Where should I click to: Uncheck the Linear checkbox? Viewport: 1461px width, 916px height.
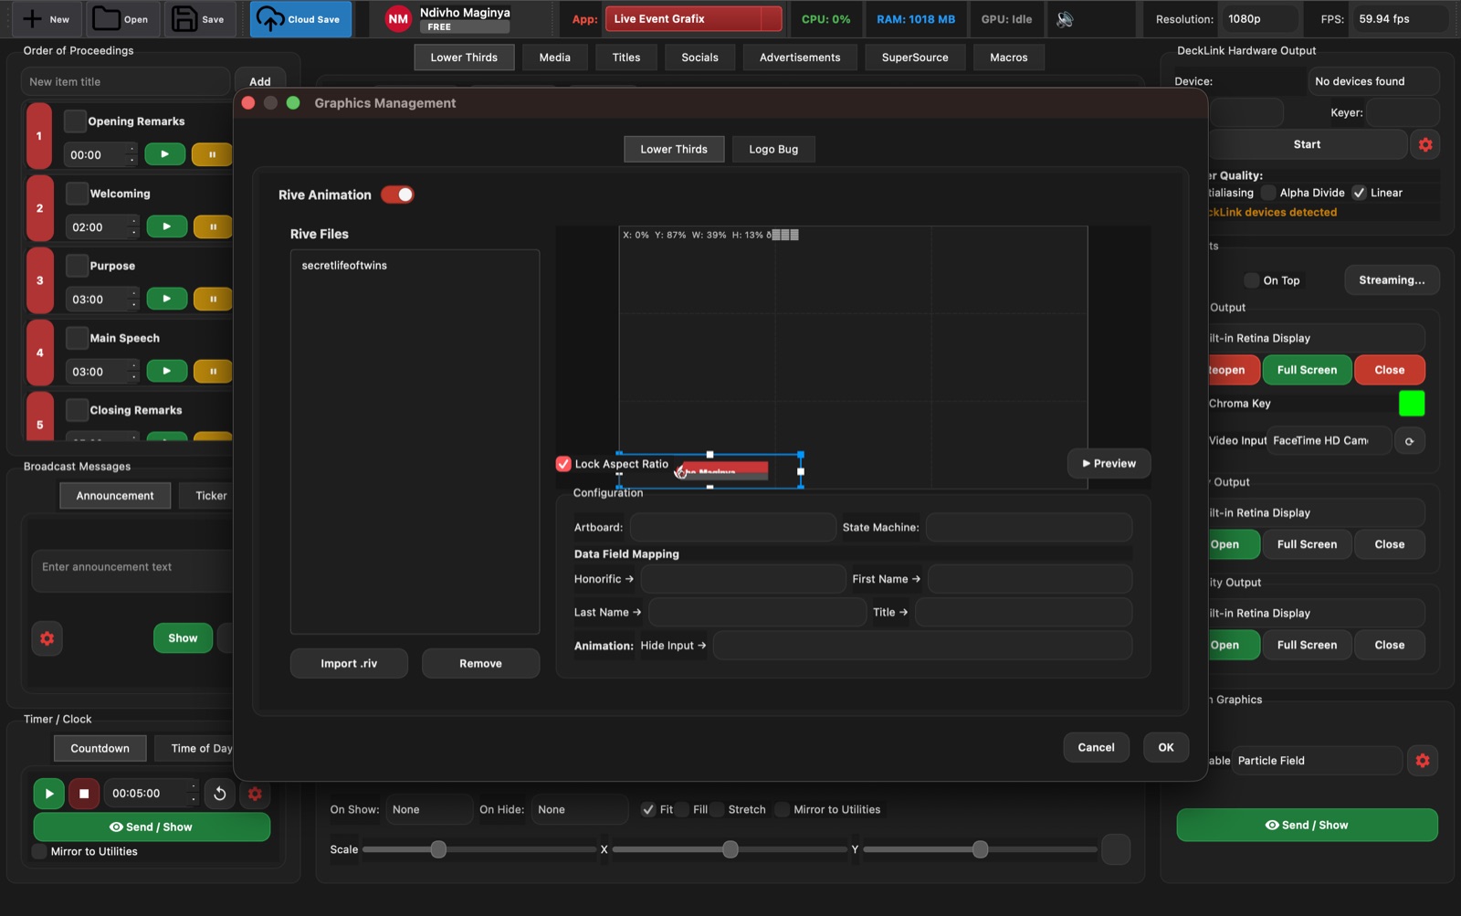click(1359, 193)
